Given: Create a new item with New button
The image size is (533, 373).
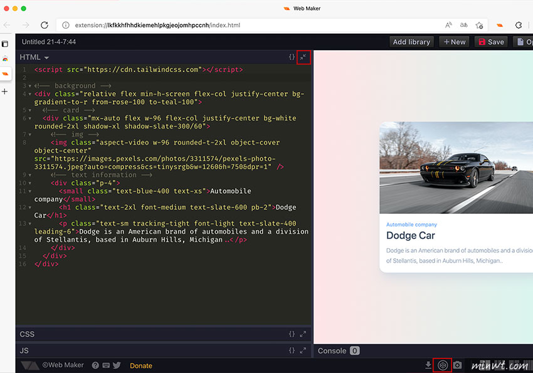Looking at the screenshot, I should pos(455,42).
